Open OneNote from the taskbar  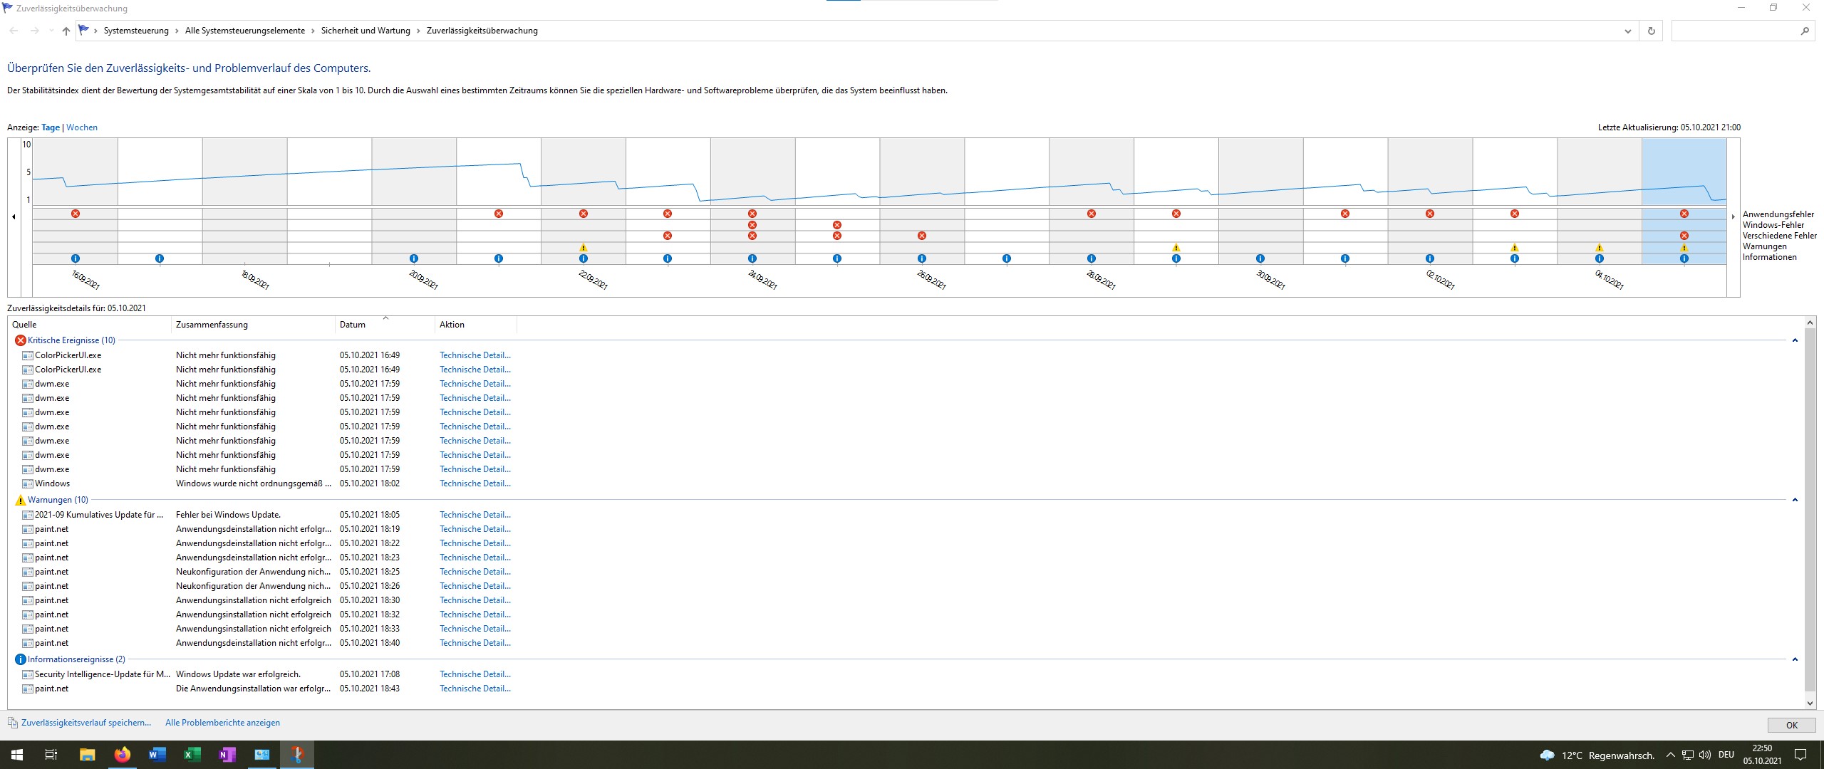point(227,754)
